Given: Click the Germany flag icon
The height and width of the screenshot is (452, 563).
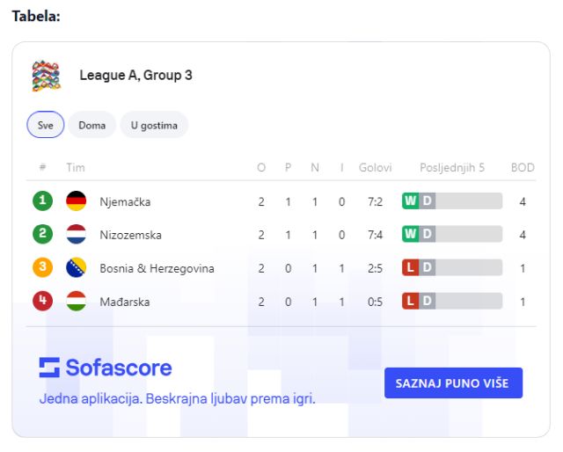Looking at the screenshot, I should (x=76, y=201).
